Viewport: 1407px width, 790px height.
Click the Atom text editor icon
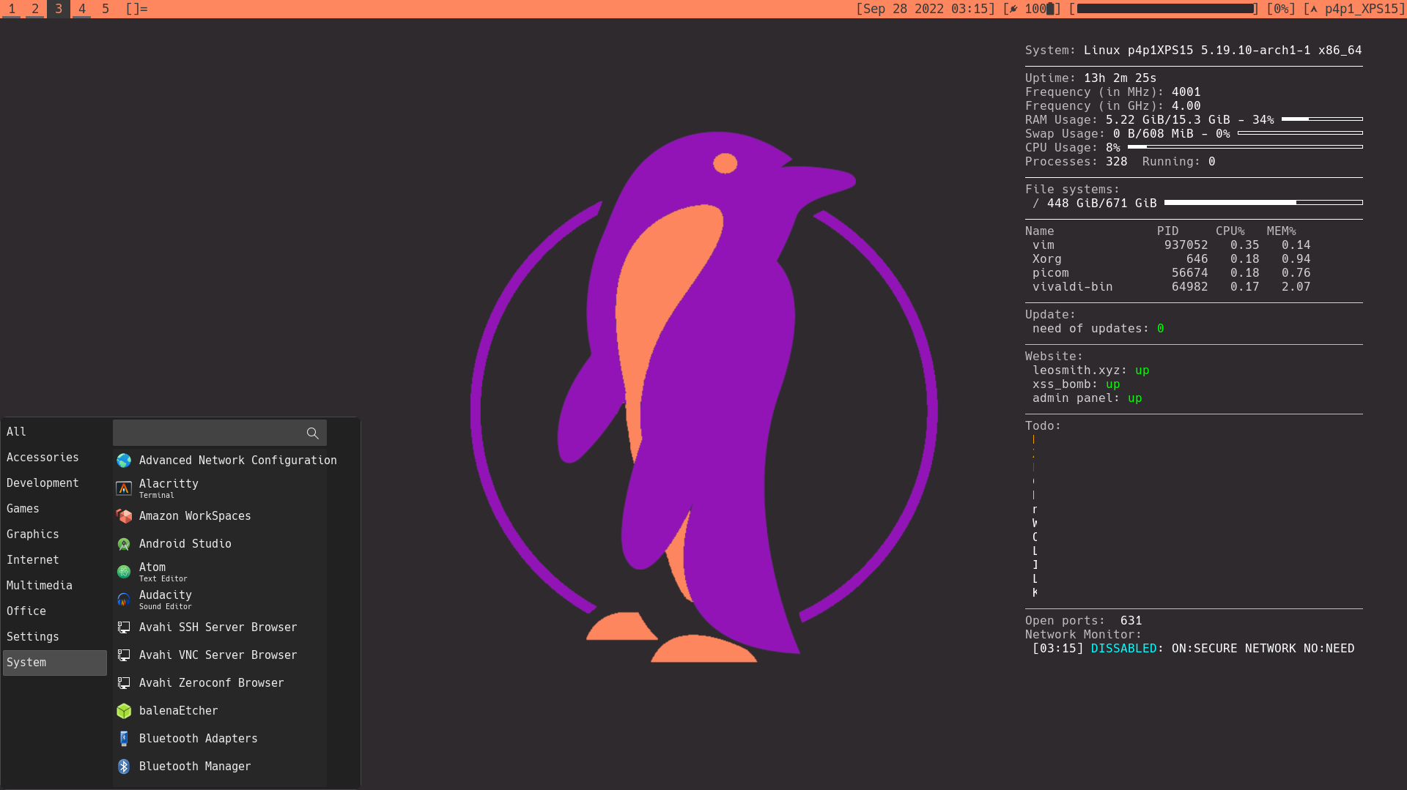coord(124,572)
